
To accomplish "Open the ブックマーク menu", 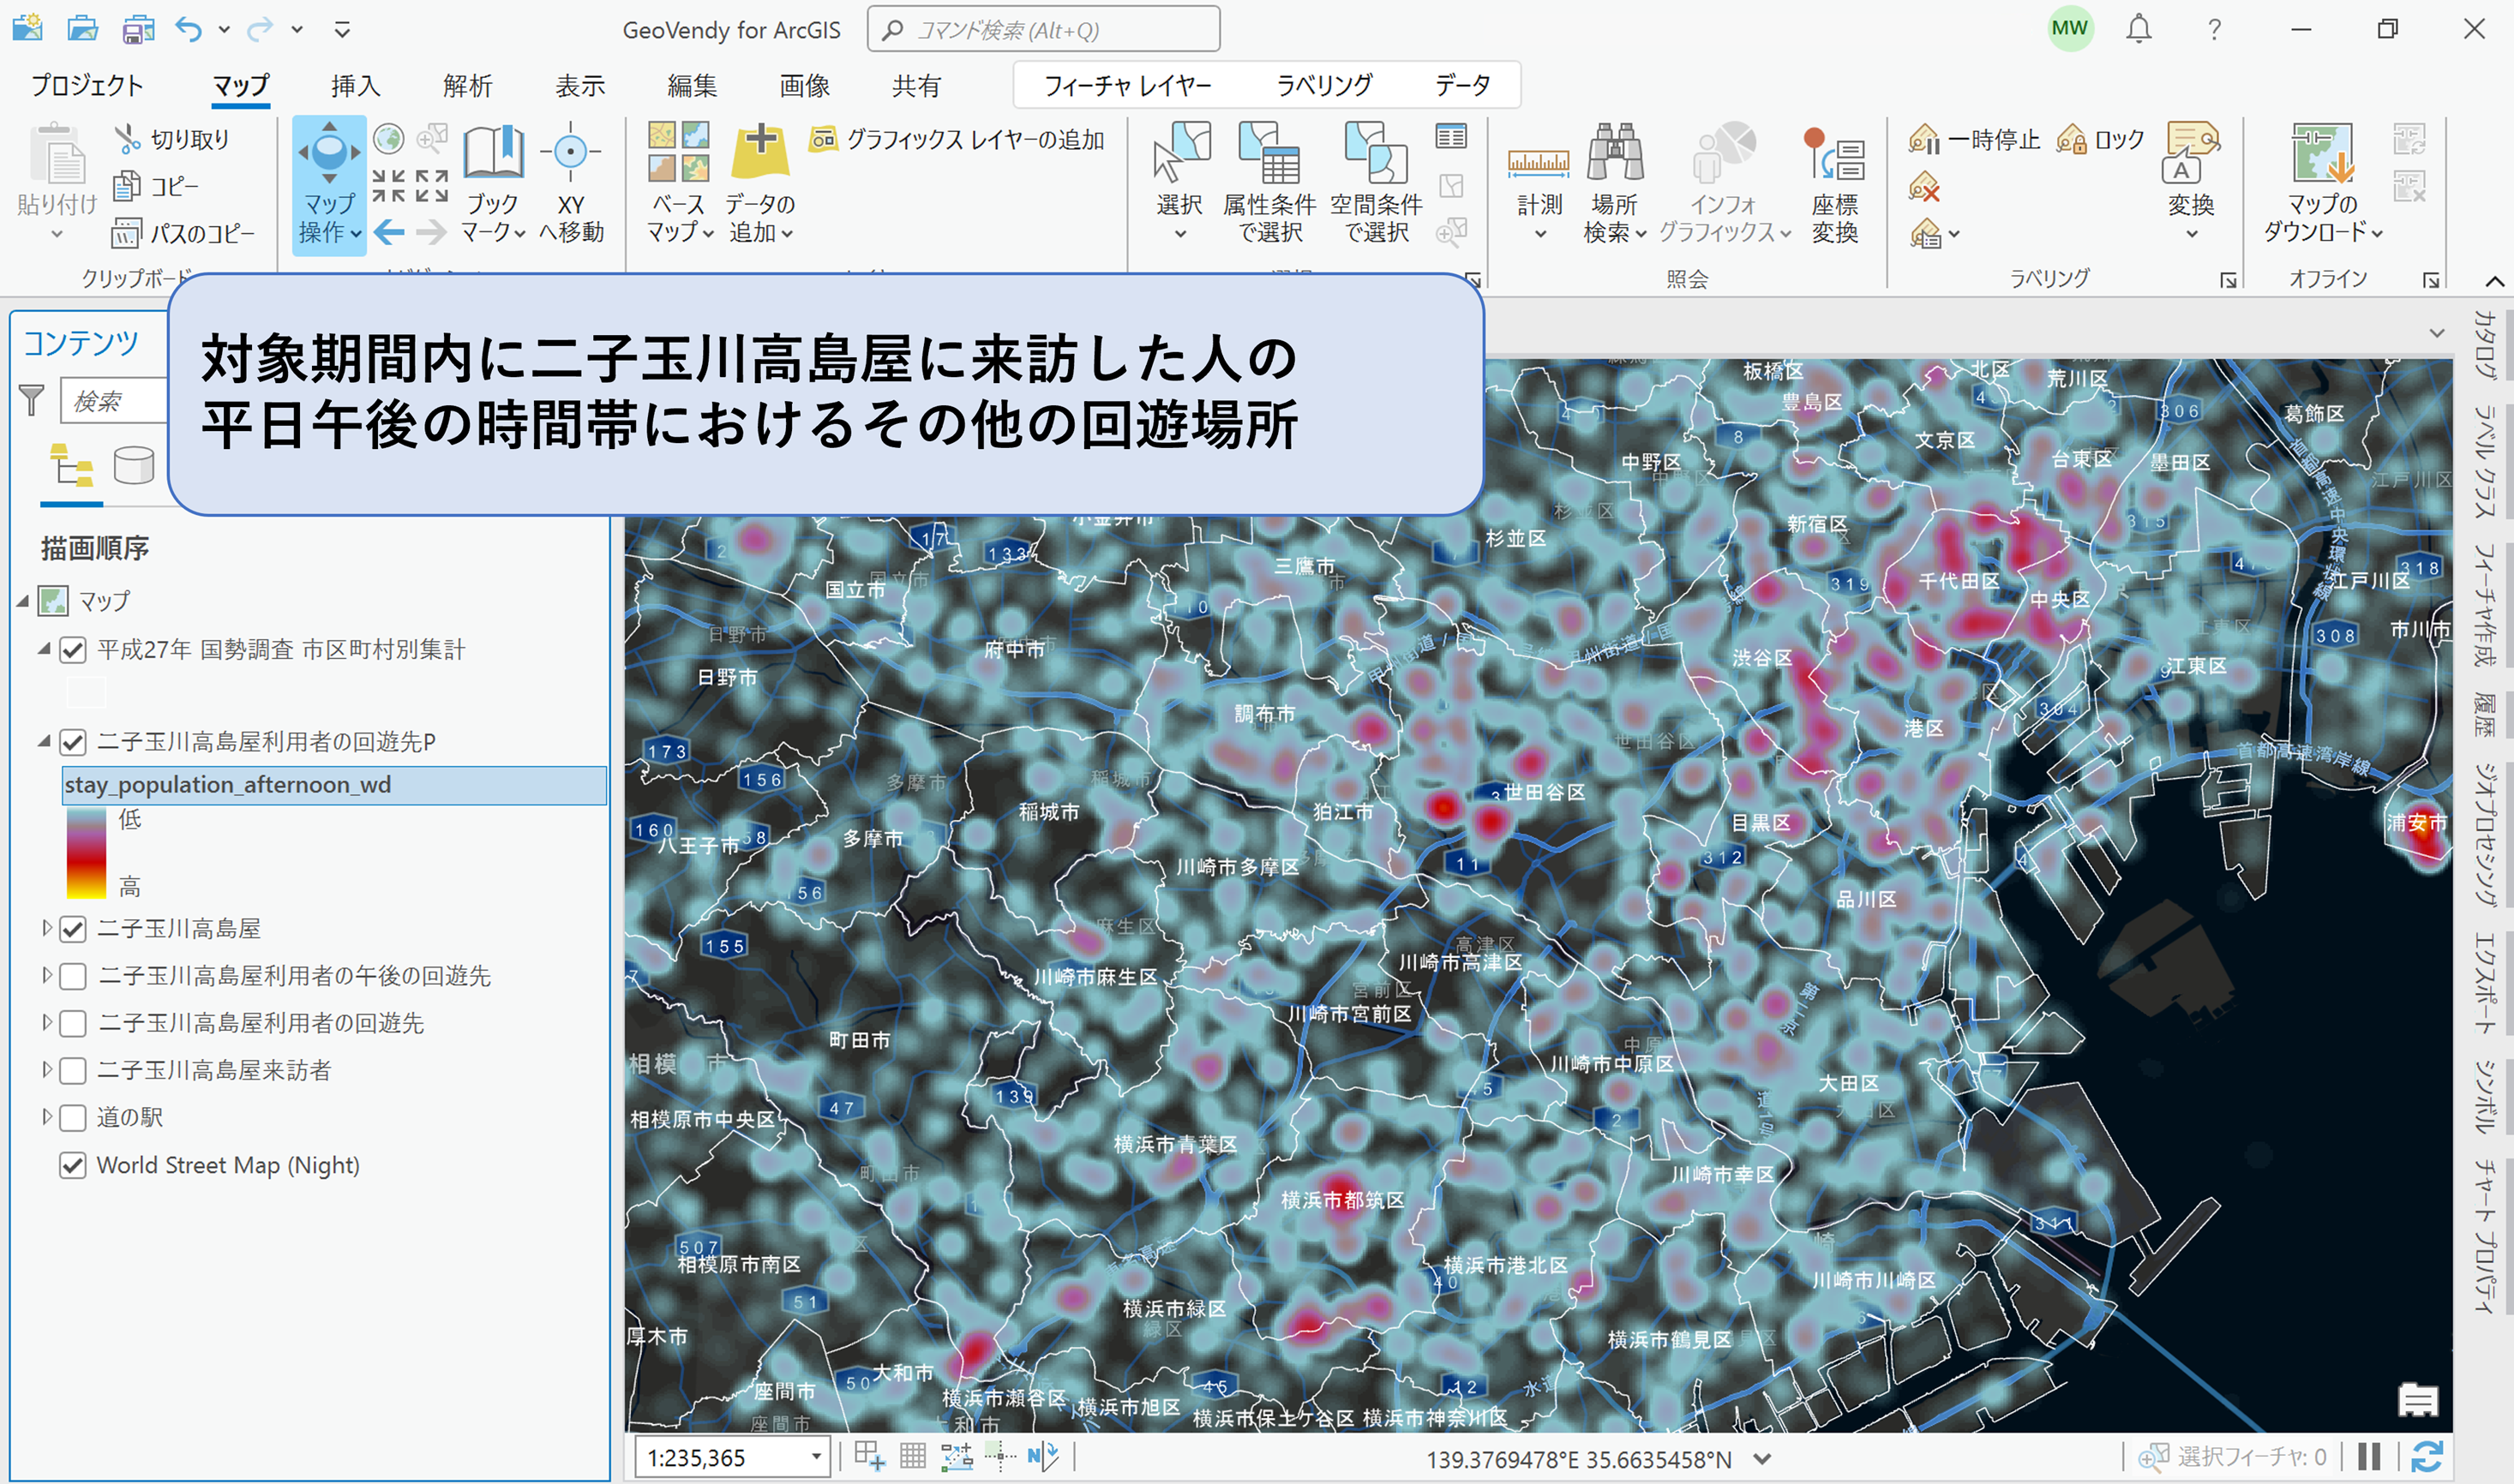I will point(493,184).
